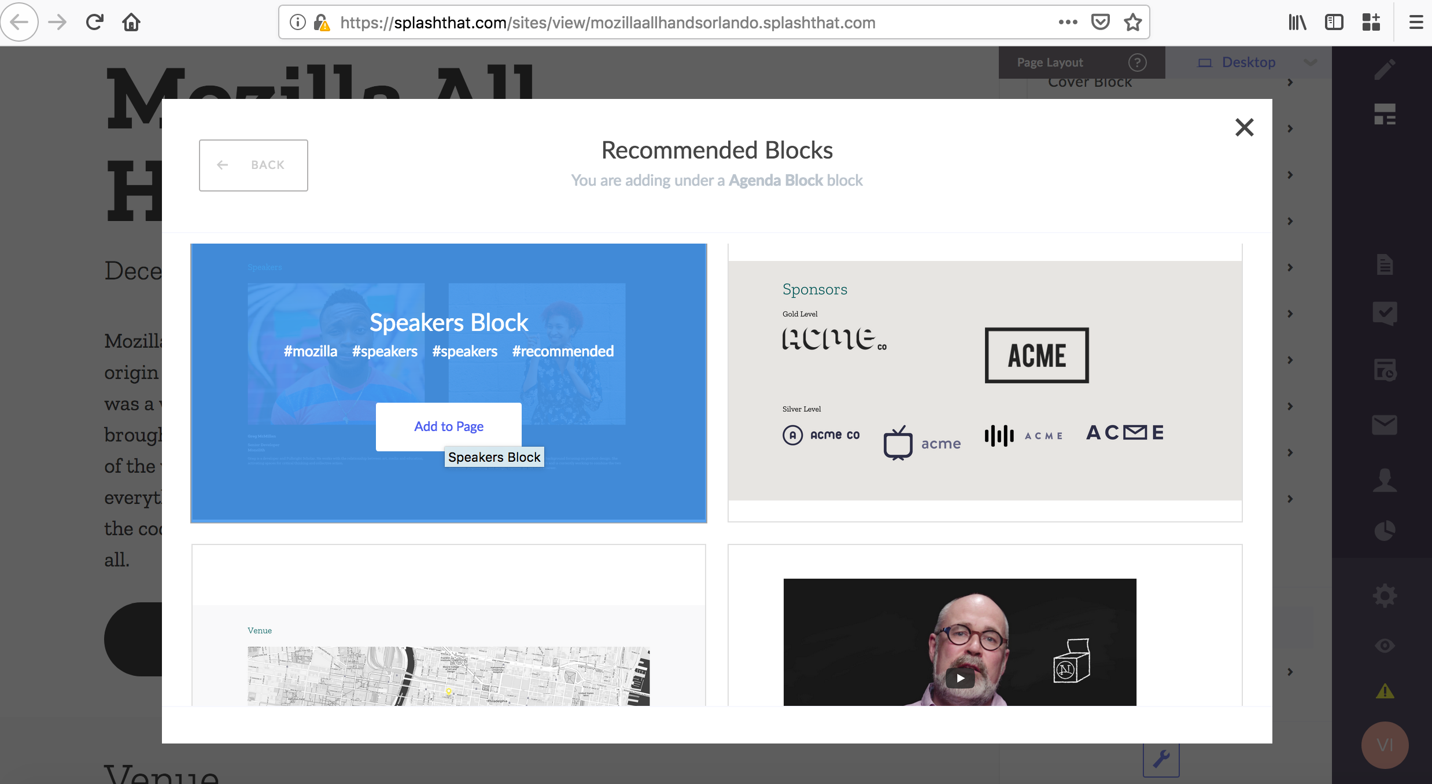Bookmark this page with the star
Viewport: 1432px width, 784px height.
(1132, 22)
